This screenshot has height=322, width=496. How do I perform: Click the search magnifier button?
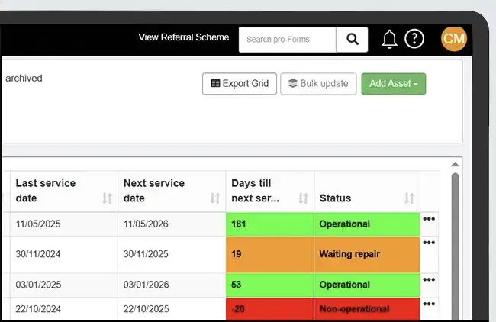(x=352, y=40)
